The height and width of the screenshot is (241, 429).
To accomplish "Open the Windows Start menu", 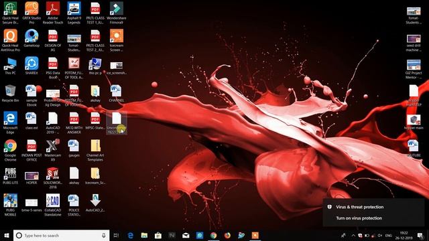I will (x=7, y=235).
